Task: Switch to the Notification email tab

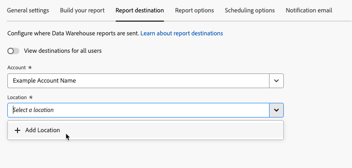Action: pyautogui.click(x=309, y=11)
